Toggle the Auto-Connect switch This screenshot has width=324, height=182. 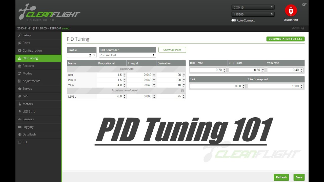coord(234,20)
